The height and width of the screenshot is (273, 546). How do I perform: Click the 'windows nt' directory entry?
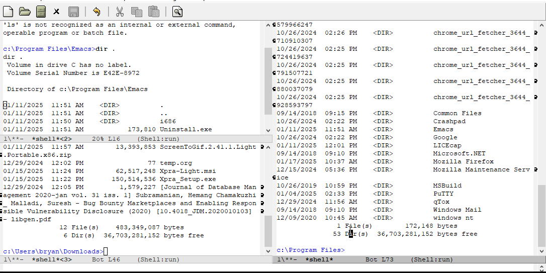tap(453, 218)
